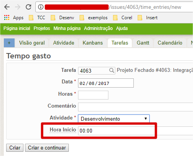Open the Corel bookmarks folder
The width and height of the screenshot is (193, 156).
pos(123,18)
